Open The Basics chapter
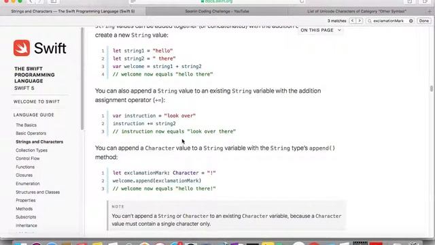 point(26,125)
